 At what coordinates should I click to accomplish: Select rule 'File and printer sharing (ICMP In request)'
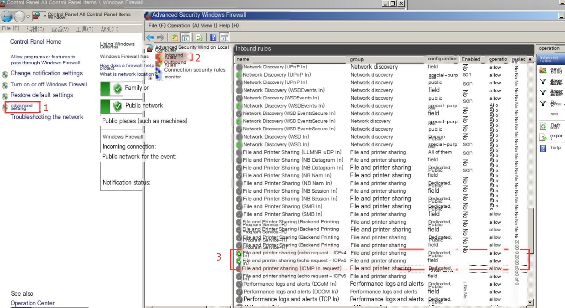[x=291, y=268]
